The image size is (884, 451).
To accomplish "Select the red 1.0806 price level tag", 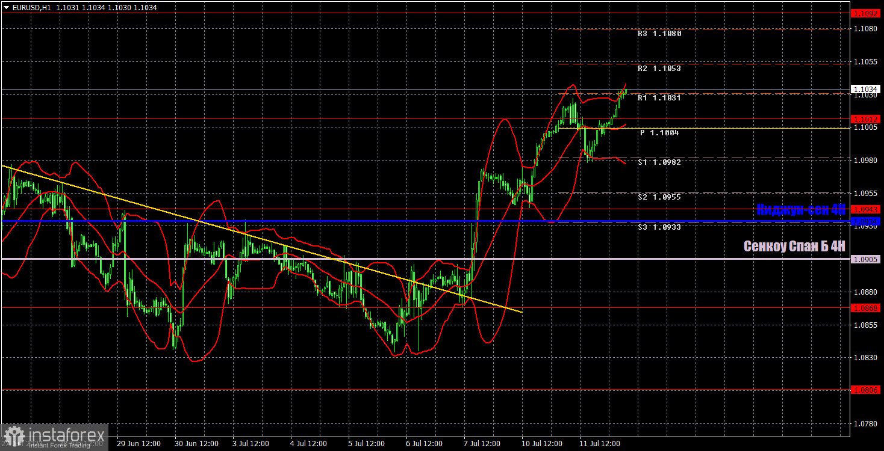I will tap(866, 390).
